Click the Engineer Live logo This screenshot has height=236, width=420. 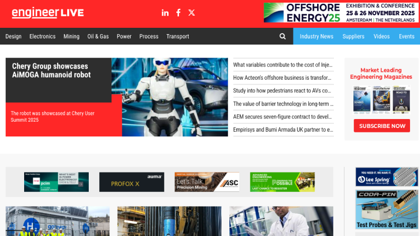pos(47,13)
